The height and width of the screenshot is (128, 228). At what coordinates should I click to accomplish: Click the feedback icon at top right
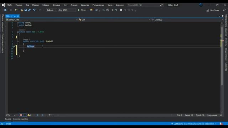click(x=224, y=10)
